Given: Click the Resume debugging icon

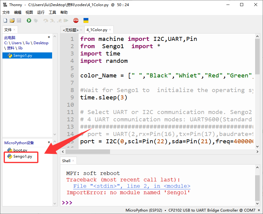Looking at the screenshot, I should [66, 20].
